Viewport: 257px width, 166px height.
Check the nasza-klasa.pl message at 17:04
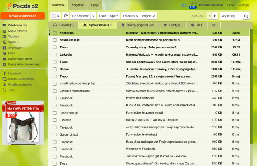tap(55, 40)
